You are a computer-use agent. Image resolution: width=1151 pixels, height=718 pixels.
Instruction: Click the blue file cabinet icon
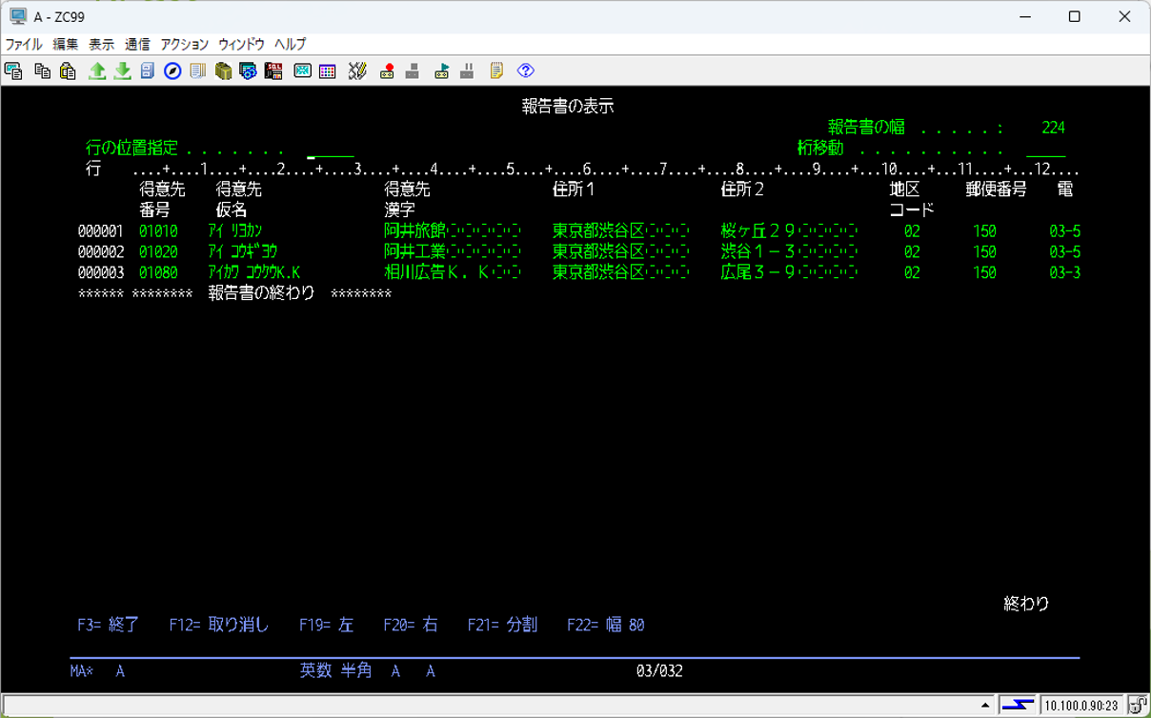click(148, 70)
